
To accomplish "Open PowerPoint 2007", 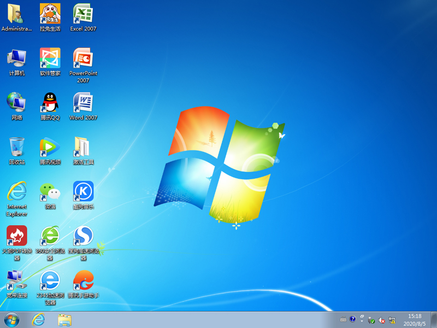I will (83, 59).
